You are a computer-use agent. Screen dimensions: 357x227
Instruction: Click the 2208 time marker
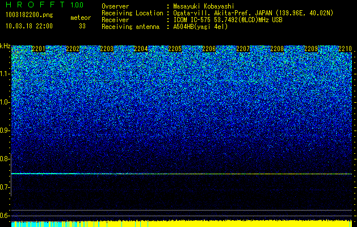point(277,49)
